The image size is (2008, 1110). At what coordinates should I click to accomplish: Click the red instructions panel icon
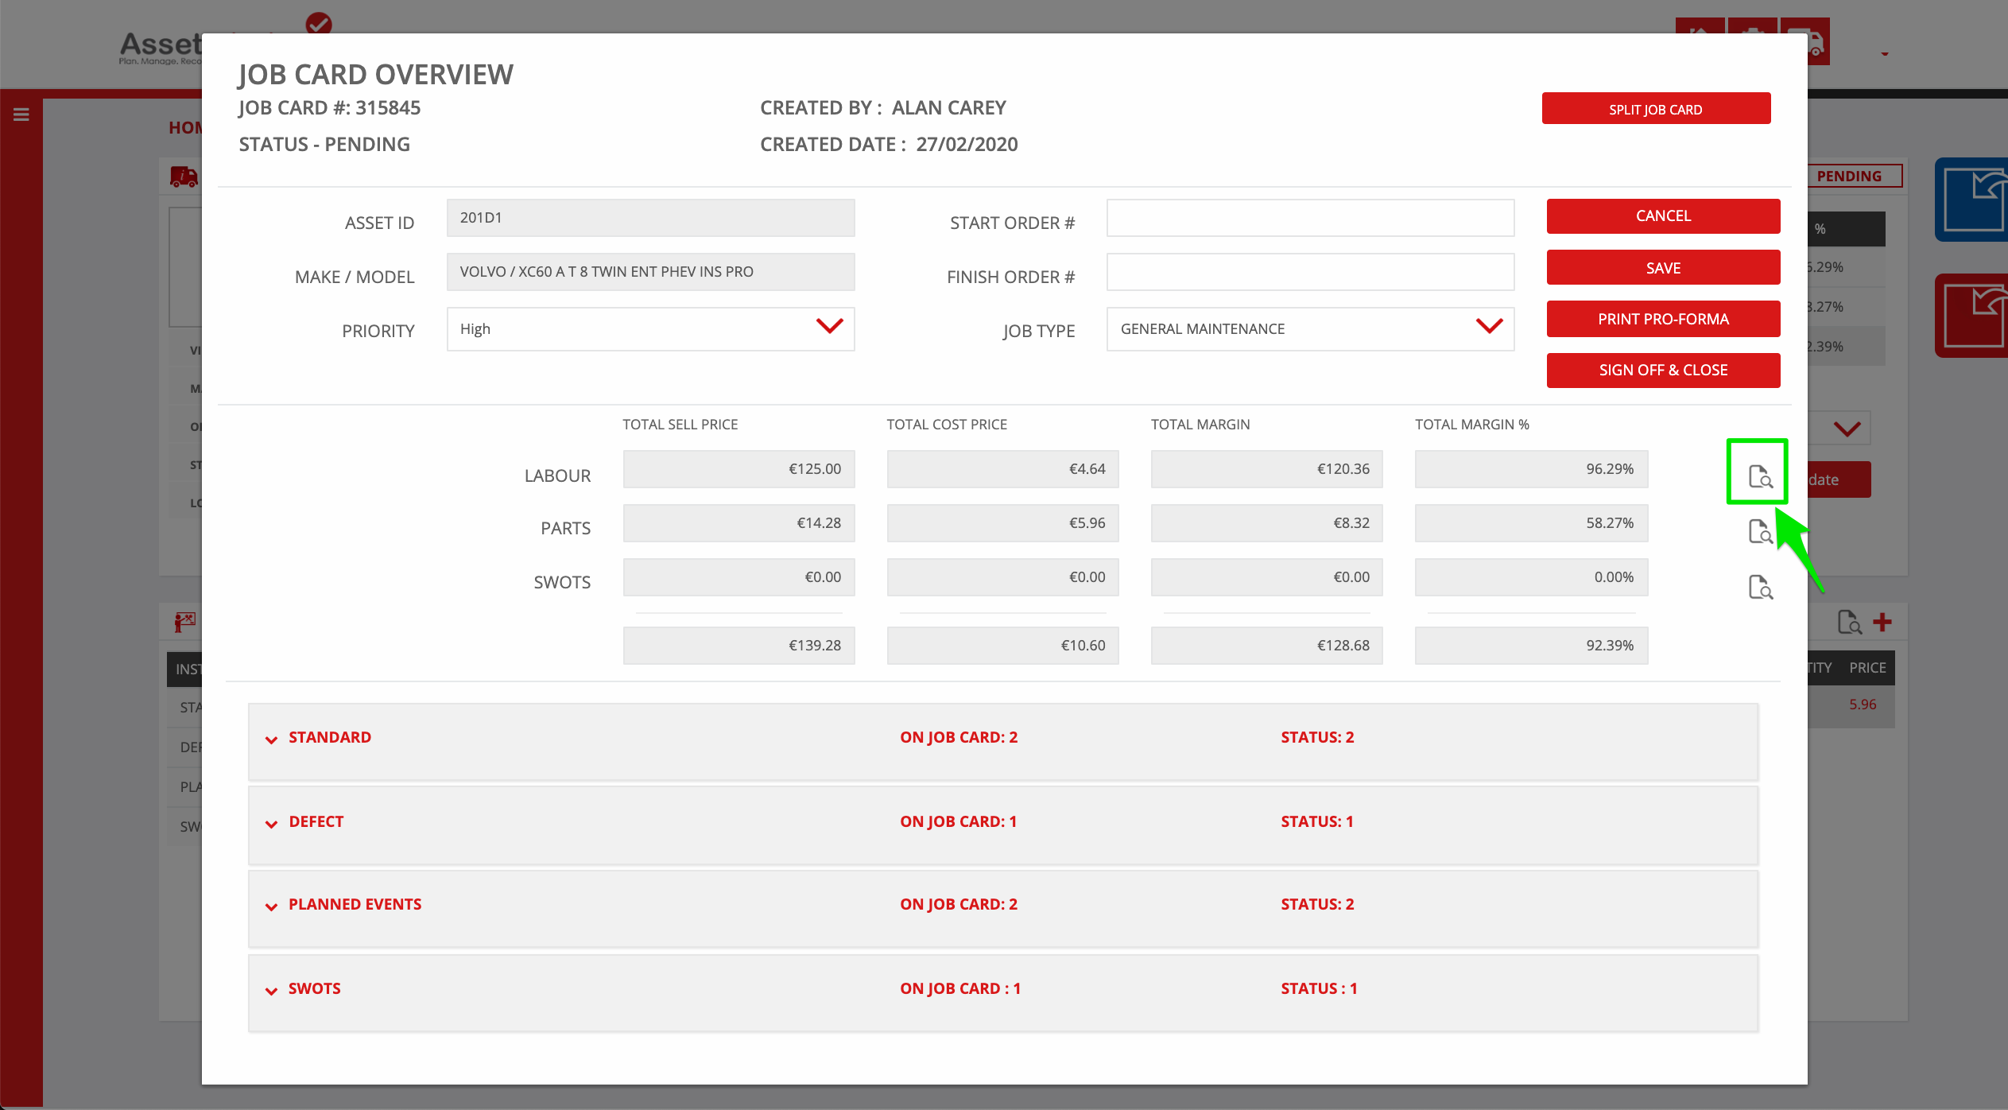pos(184,622)
